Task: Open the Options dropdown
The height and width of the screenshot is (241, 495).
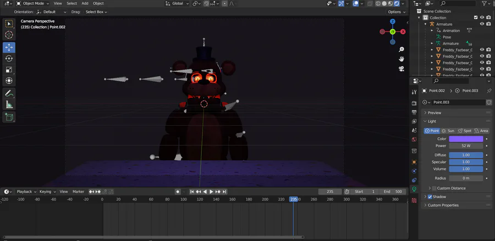Action: pyautogui.click(x=396, y=12)
